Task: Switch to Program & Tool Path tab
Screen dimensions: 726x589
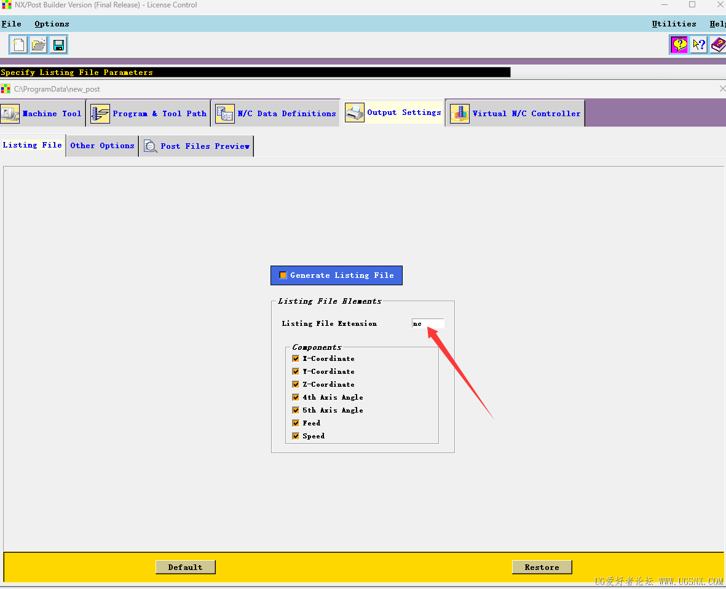Action: (x=149, y=114)
